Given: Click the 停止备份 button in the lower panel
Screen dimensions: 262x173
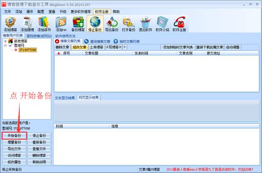Looking at the screenshot, I should coord(39,136).
